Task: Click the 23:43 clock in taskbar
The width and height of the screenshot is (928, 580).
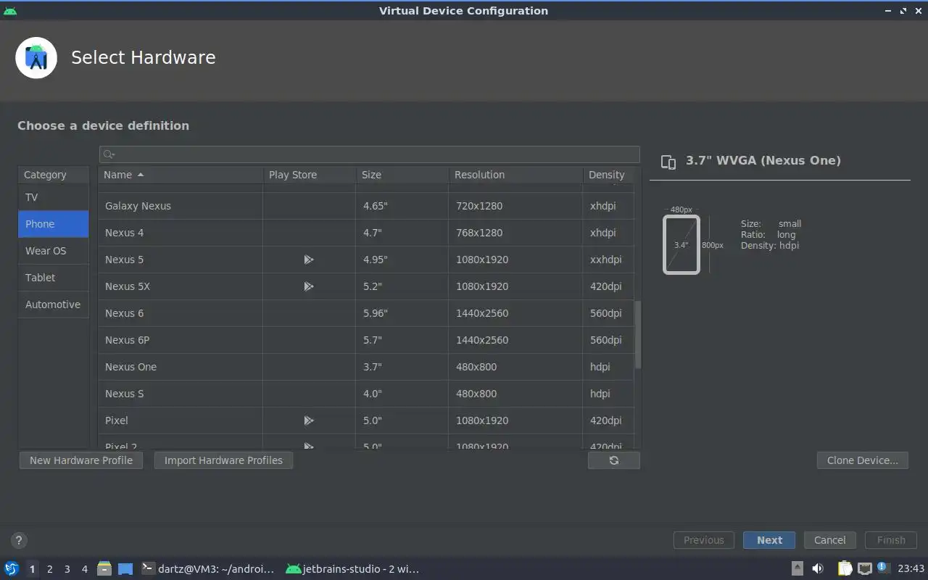Action: (x=911, y=569)
